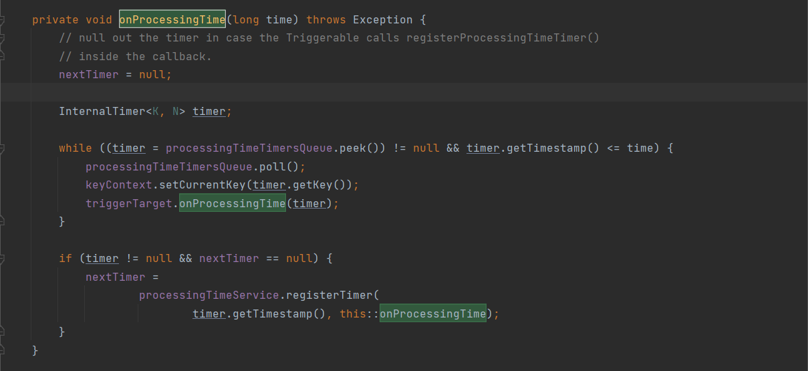Collapse the while loop fold marker in gutter
This screenshot has width=808, height=371.
point(2,148)
